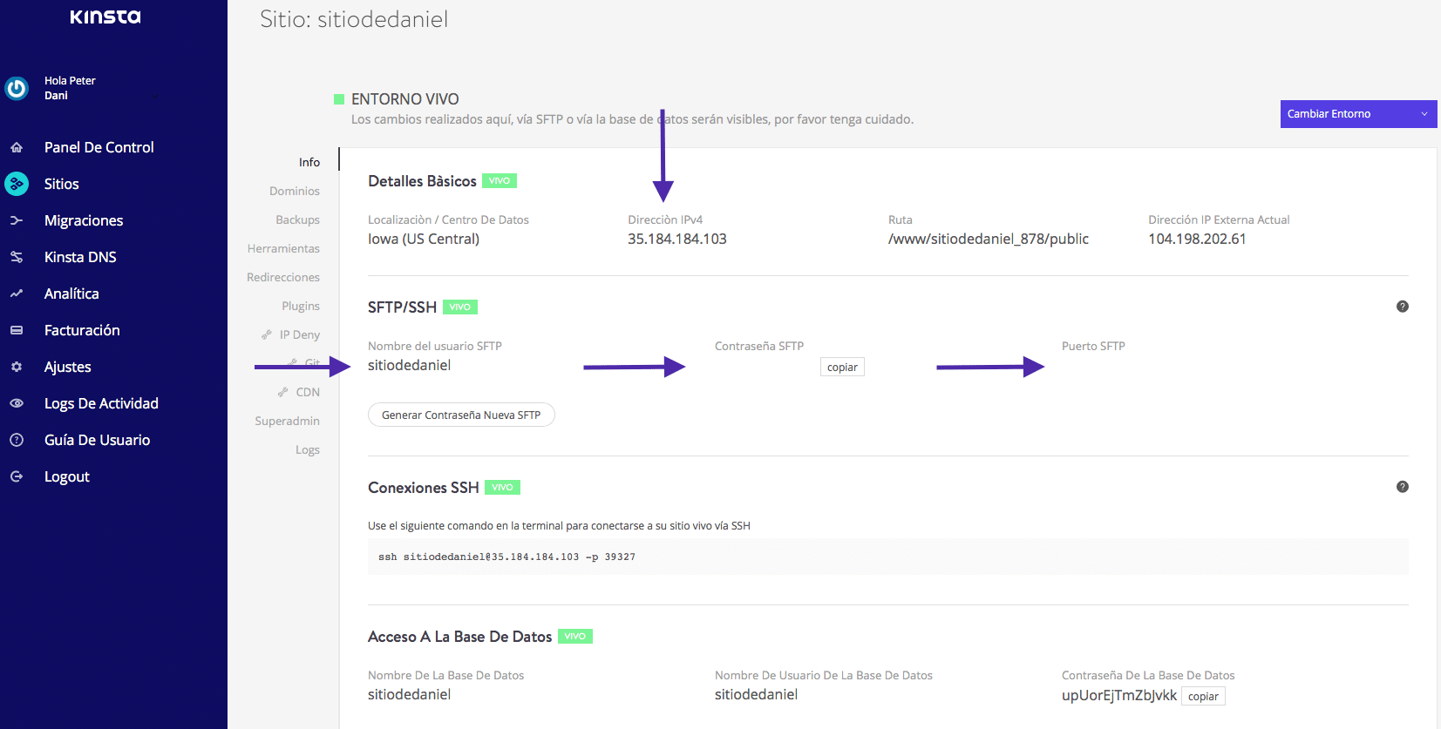
Task: Click the SFTP username sitiodedaniel
Action: click(x=409, y=365)
